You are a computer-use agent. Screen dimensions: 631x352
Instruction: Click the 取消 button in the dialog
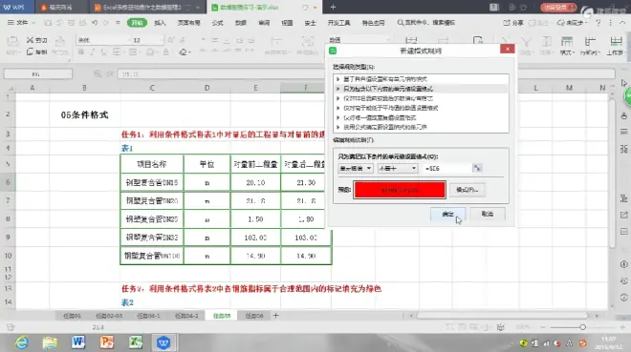488,214
